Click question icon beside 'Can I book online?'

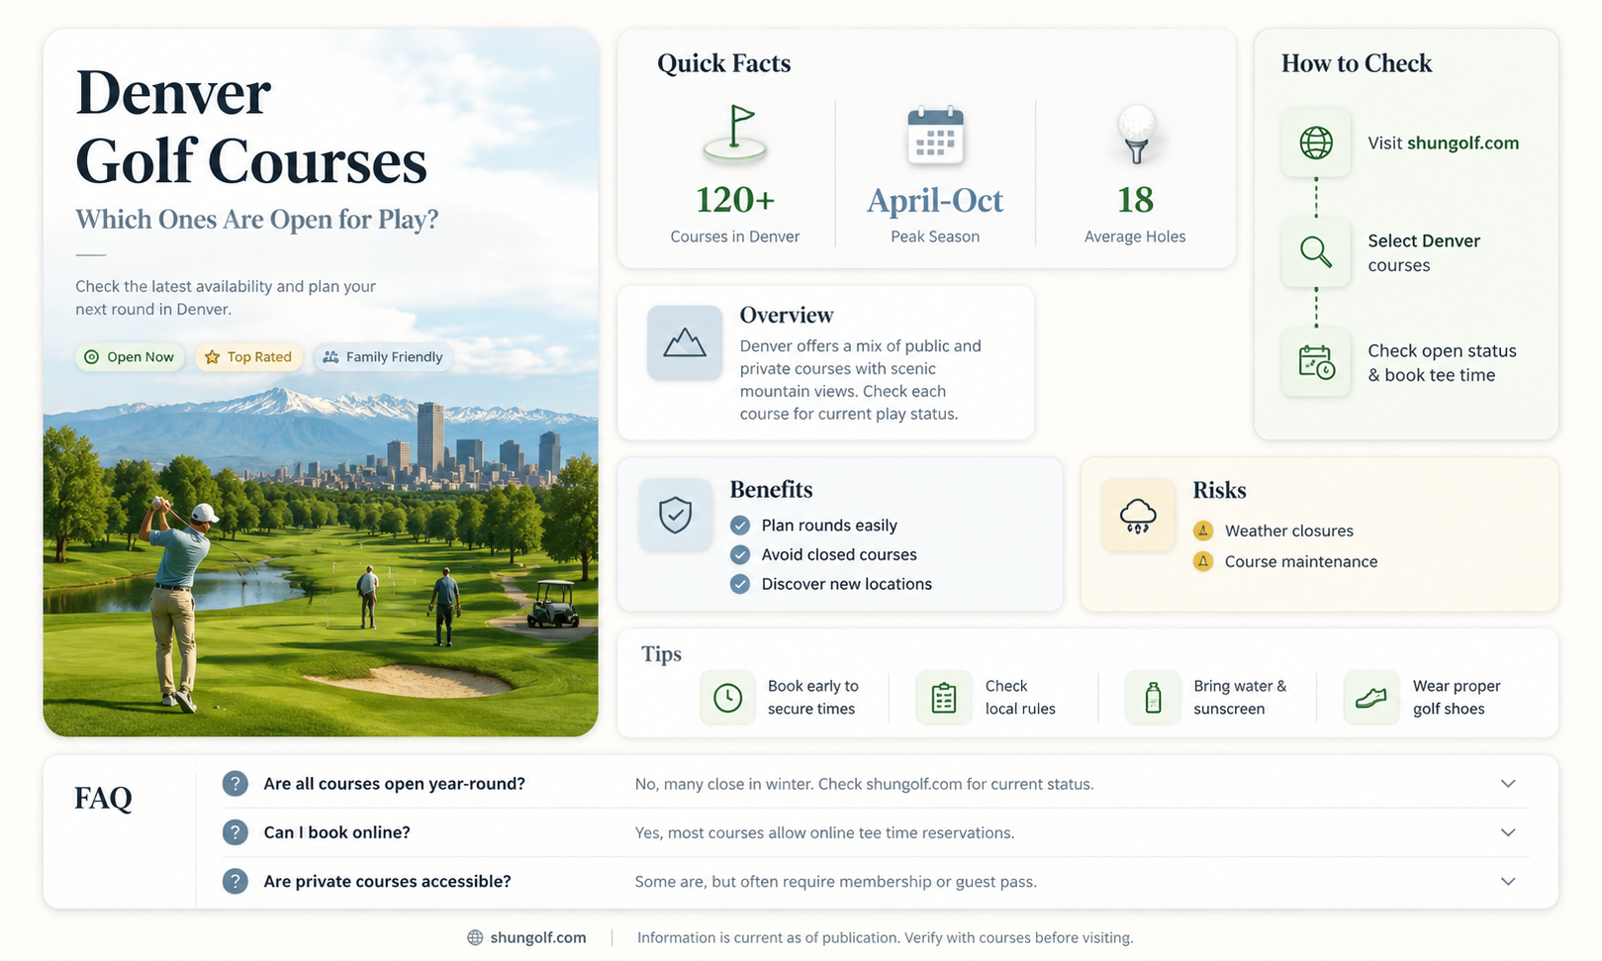click(235, 832)
